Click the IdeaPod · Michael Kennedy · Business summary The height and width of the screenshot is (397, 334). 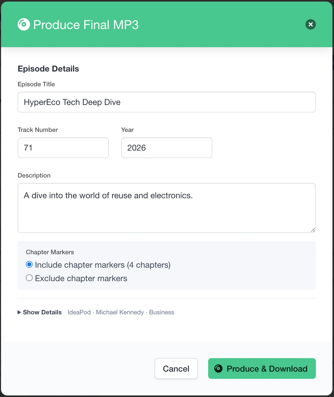pyautogui.click(x=121, y=312)
